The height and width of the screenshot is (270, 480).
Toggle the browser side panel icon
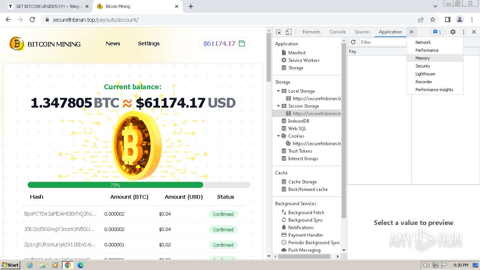pyautogui.click(x=447, y=19)
